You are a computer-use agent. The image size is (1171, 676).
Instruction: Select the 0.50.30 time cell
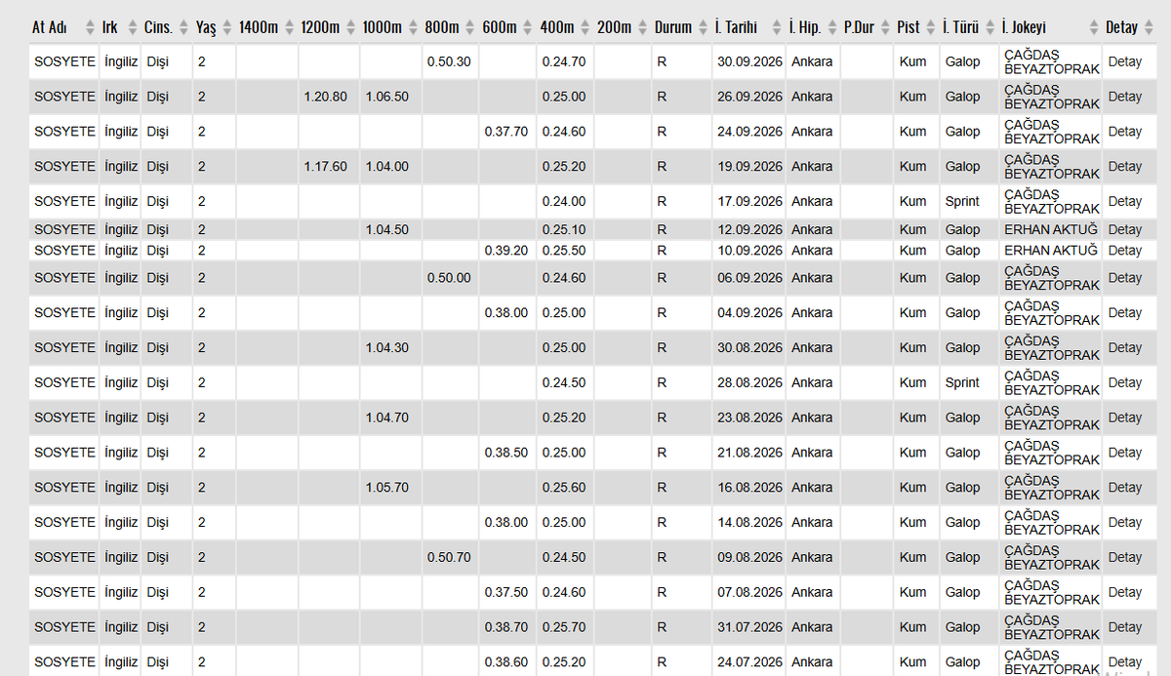click(449, 61)
